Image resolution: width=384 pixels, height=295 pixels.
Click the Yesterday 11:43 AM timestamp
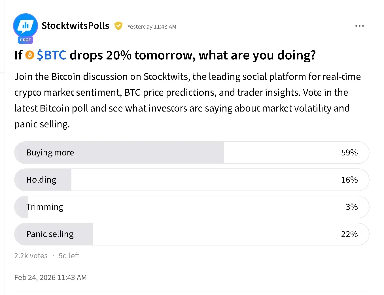152,27
